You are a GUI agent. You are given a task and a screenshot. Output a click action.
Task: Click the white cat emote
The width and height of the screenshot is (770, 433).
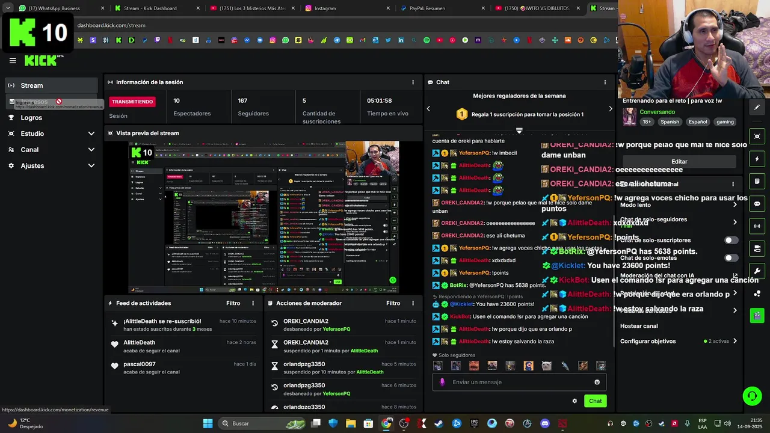coord(546,366)
